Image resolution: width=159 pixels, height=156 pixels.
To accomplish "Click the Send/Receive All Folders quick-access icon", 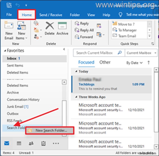I will click(9, 5).
